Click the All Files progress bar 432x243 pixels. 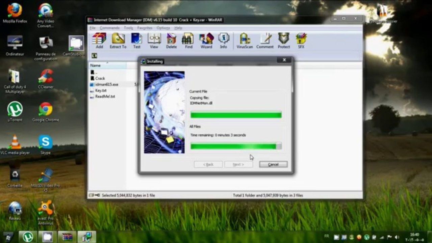(236, 146)
